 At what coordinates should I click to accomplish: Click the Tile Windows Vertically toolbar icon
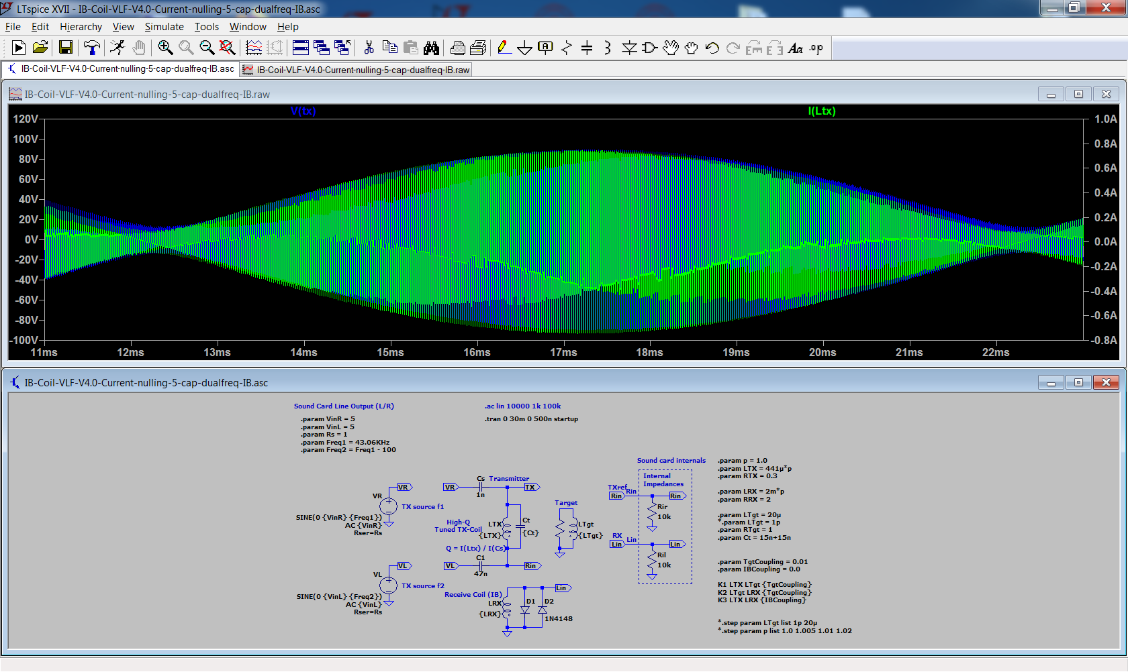322,48
